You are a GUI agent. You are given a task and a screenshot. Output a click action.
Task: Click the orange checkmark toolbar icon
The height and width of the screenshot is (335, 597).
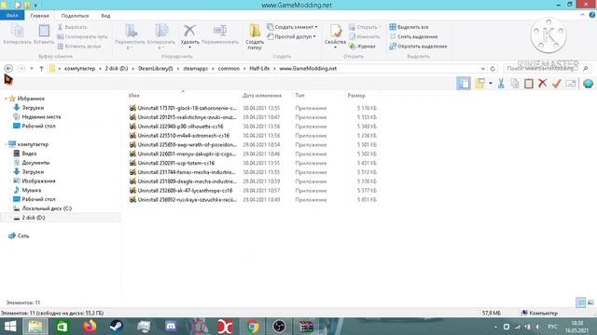tap(556, 83)
